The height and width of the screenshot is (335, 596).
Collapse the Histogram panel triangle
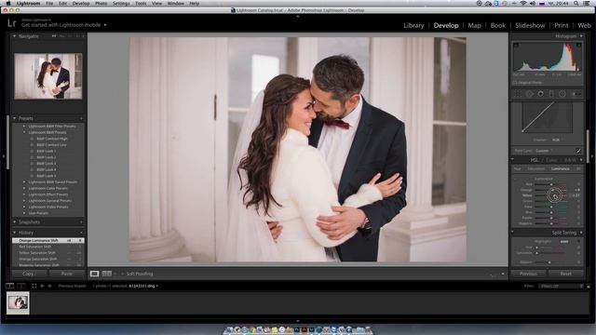(581, 36)
